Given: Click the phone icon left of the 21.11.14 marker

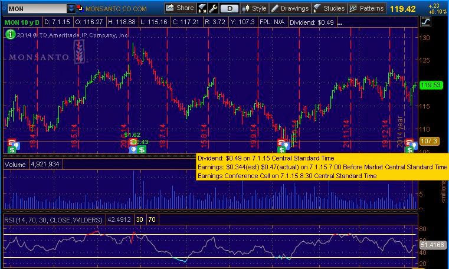Looking at the screenshot, I should tap(281, 142).
